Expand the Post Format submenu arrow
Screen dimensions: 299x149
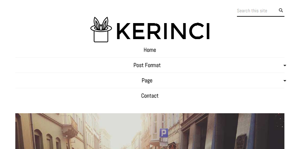coord(285,66)
